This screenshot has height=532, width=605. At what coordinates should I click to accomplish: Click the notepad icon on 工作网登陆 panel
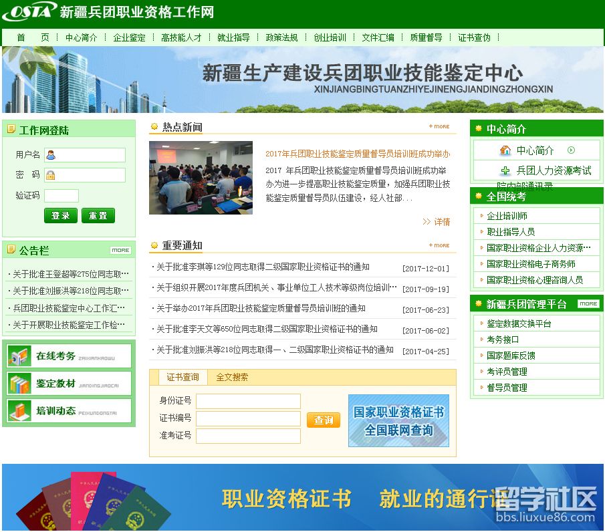click(x=11, y=129)
